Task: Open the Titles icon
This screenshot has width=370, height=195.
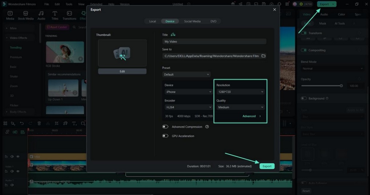Action: (x=55, y=13)
